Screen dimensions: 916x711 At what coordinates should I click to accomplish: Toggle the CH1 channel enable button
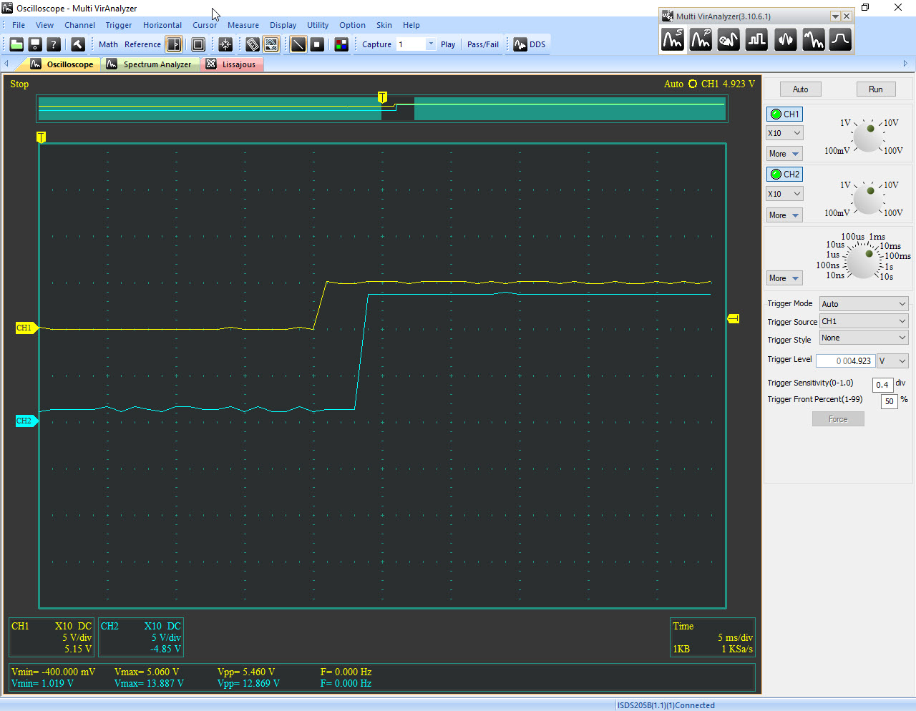tap(784, 114)
